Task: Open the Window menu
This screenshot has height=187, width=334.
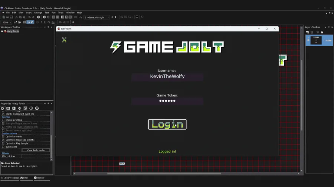Action: click(x=70, y=13)
